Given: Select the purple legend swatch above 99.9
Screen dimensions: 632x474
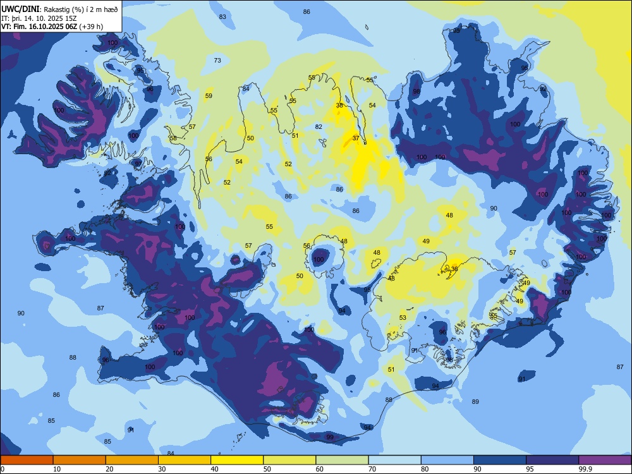Looking at the screenshot, I should (605, 460).
